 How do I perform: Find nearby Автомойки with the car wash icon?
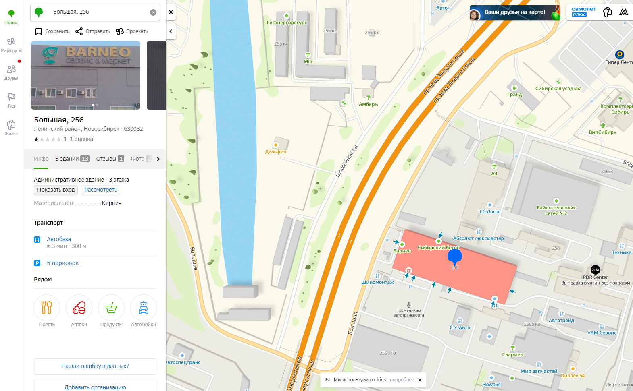pos(144,308)
